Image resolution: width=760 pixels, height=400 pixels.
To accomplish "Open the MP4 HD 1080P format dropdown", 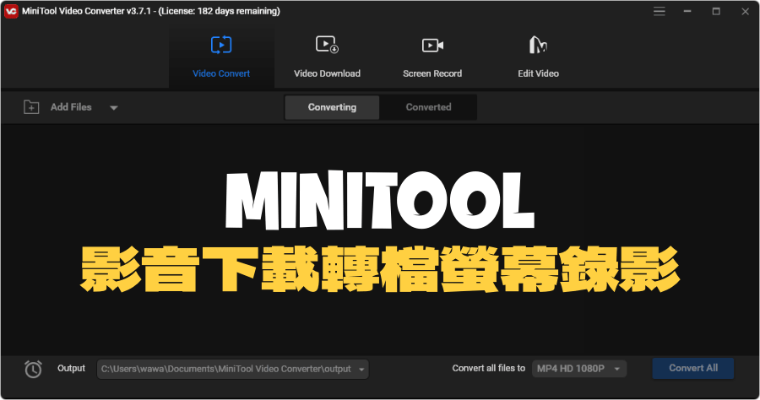I will pyautogui.click(x=579, y=369).
